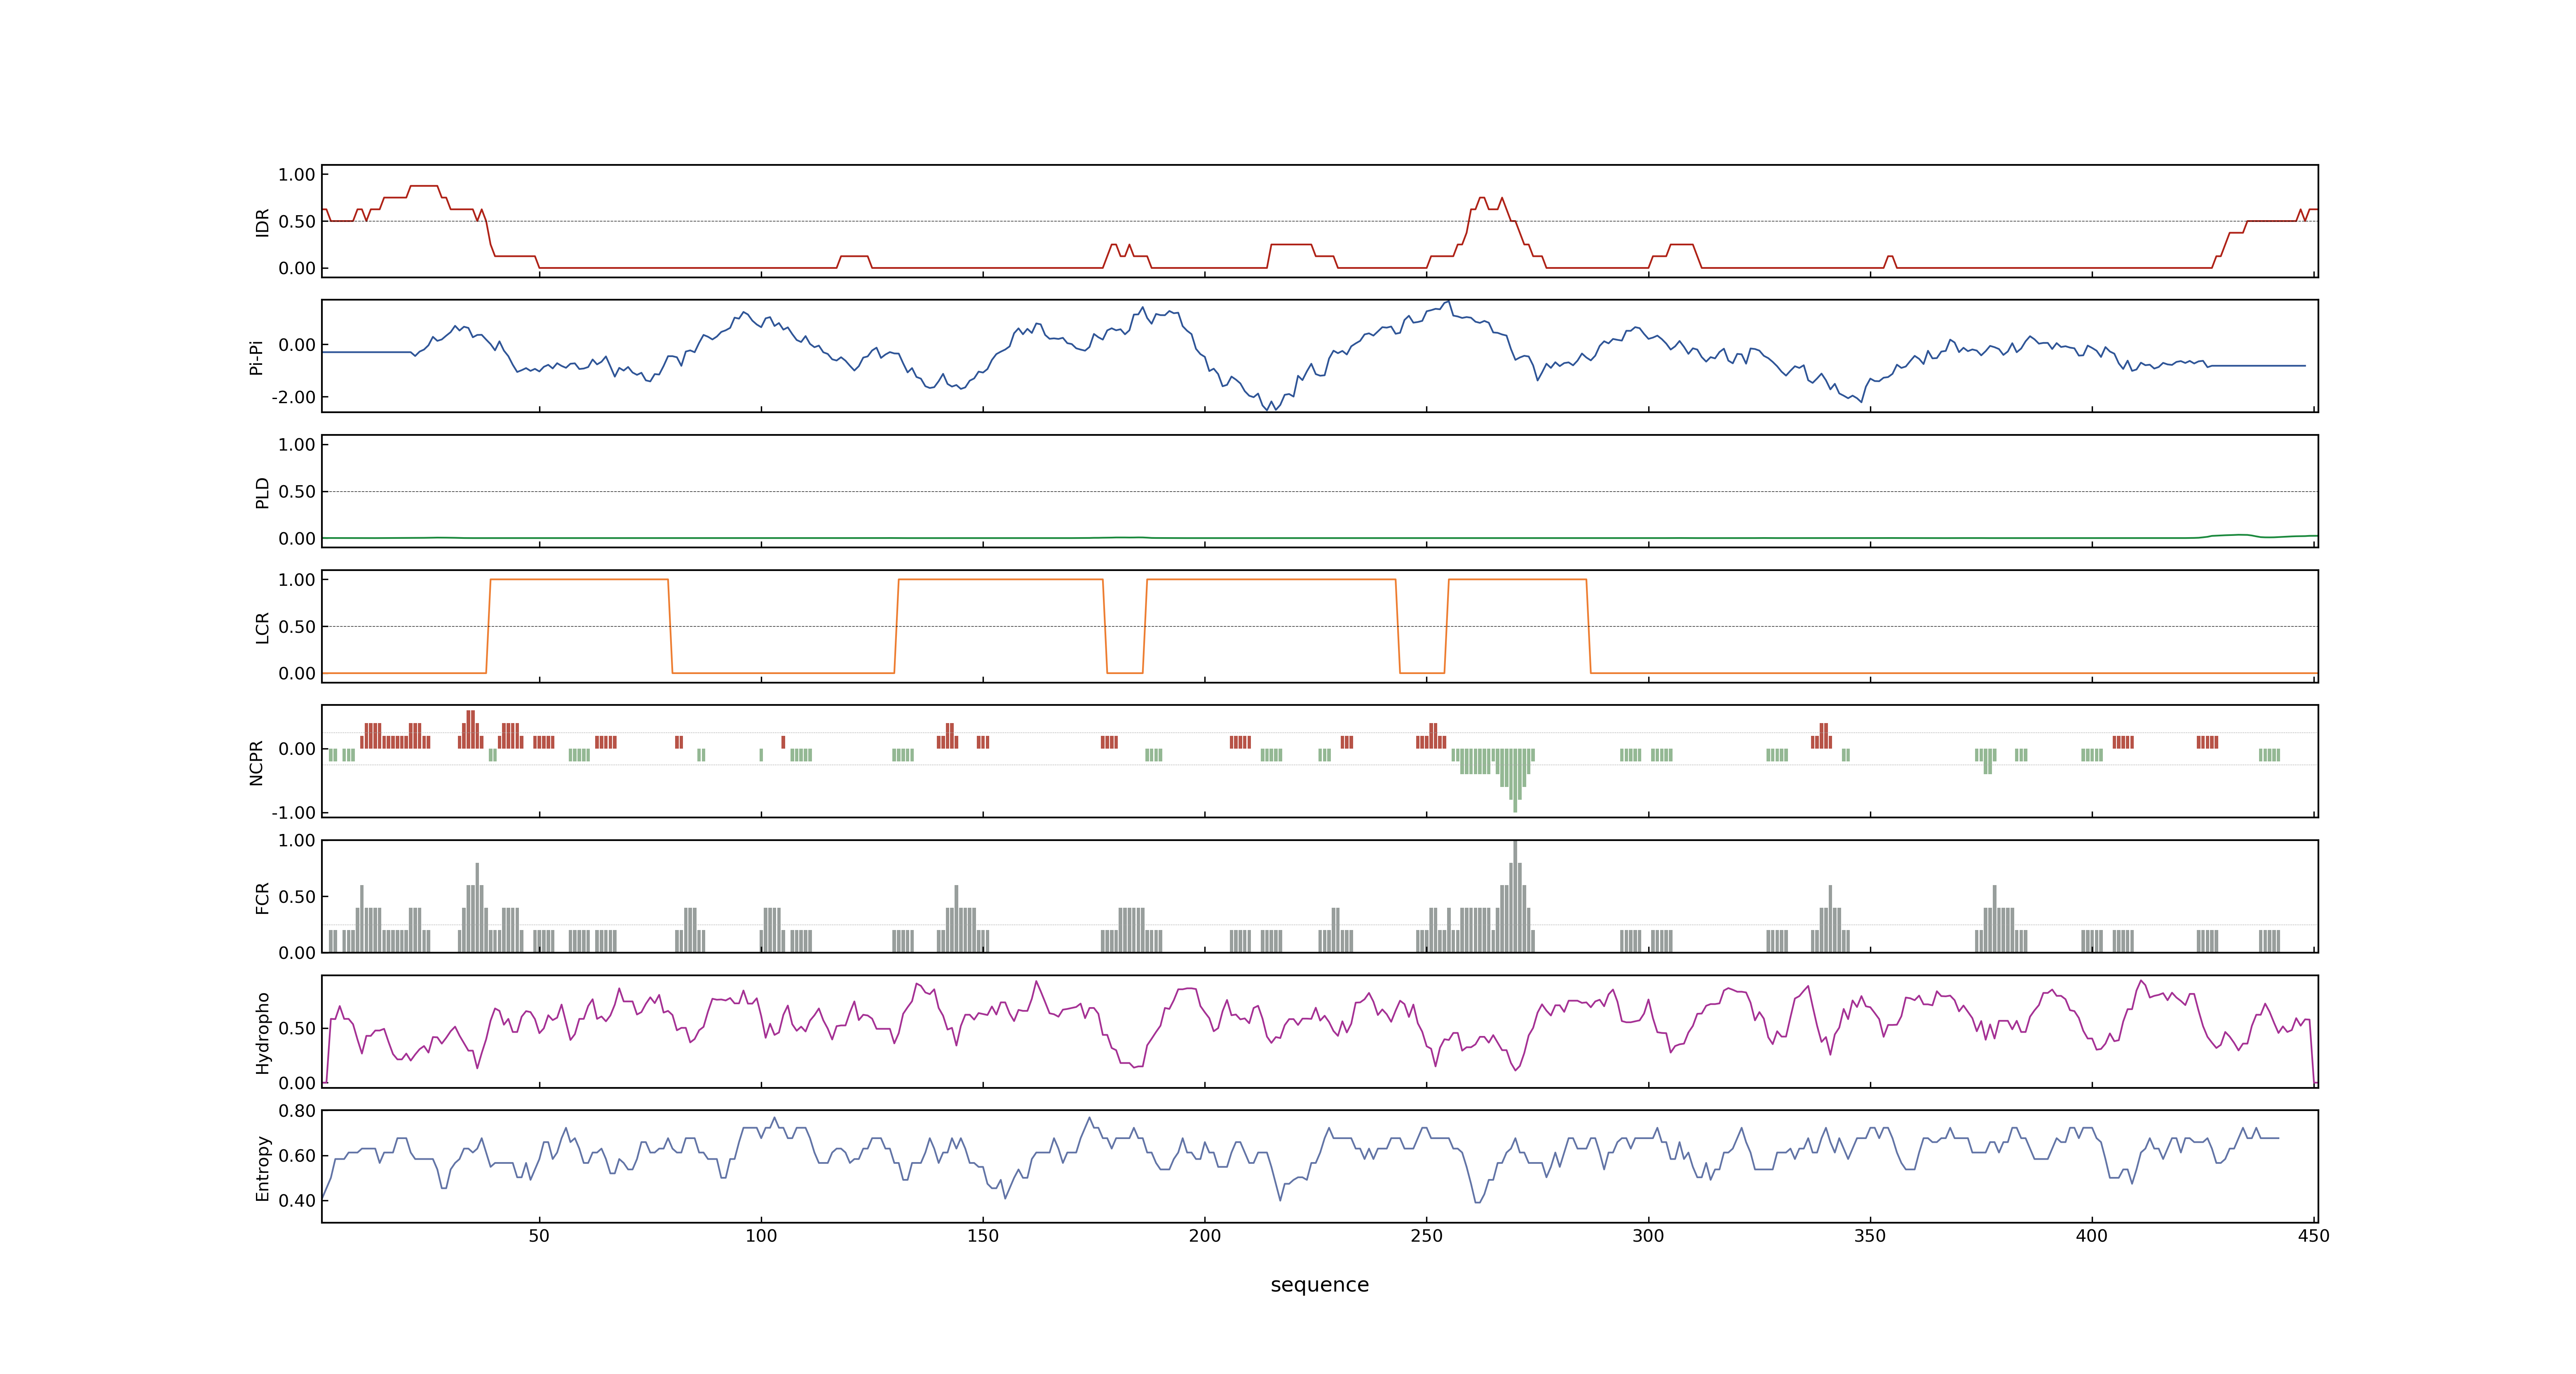2576x1374 pixels.
Task: Click the x-axis tick label "200"
Action: [x=1205, y=1236]
